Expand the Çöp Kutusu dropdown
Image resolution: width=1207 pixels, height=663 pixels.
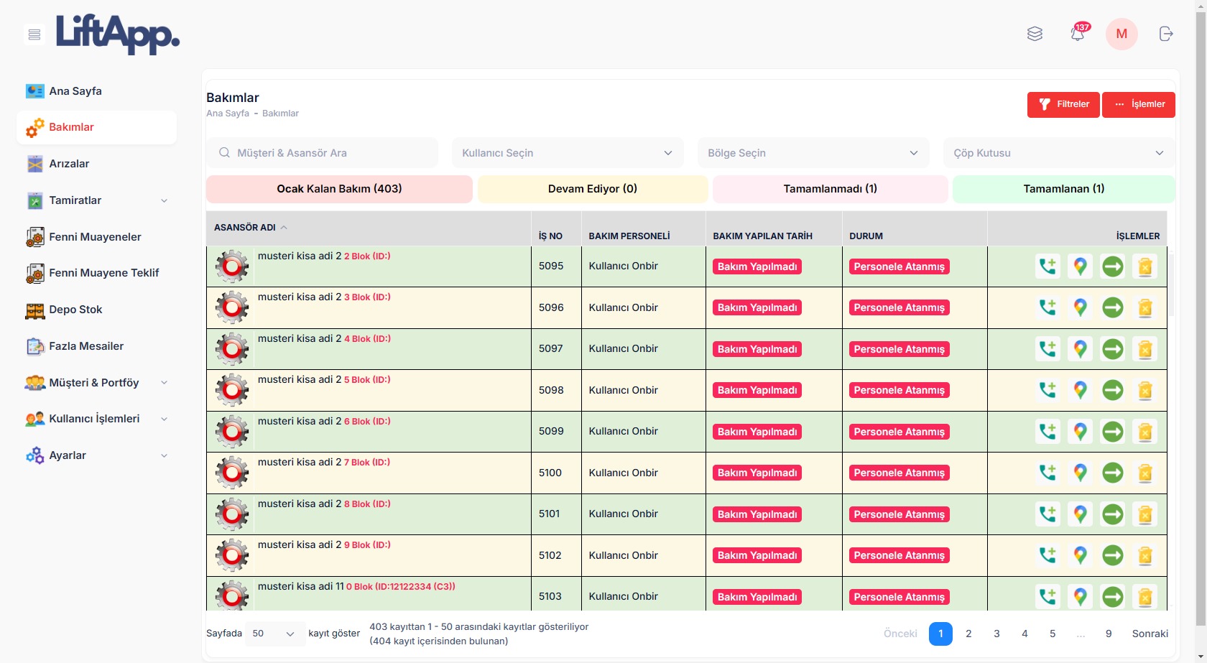pos(1058,153)
